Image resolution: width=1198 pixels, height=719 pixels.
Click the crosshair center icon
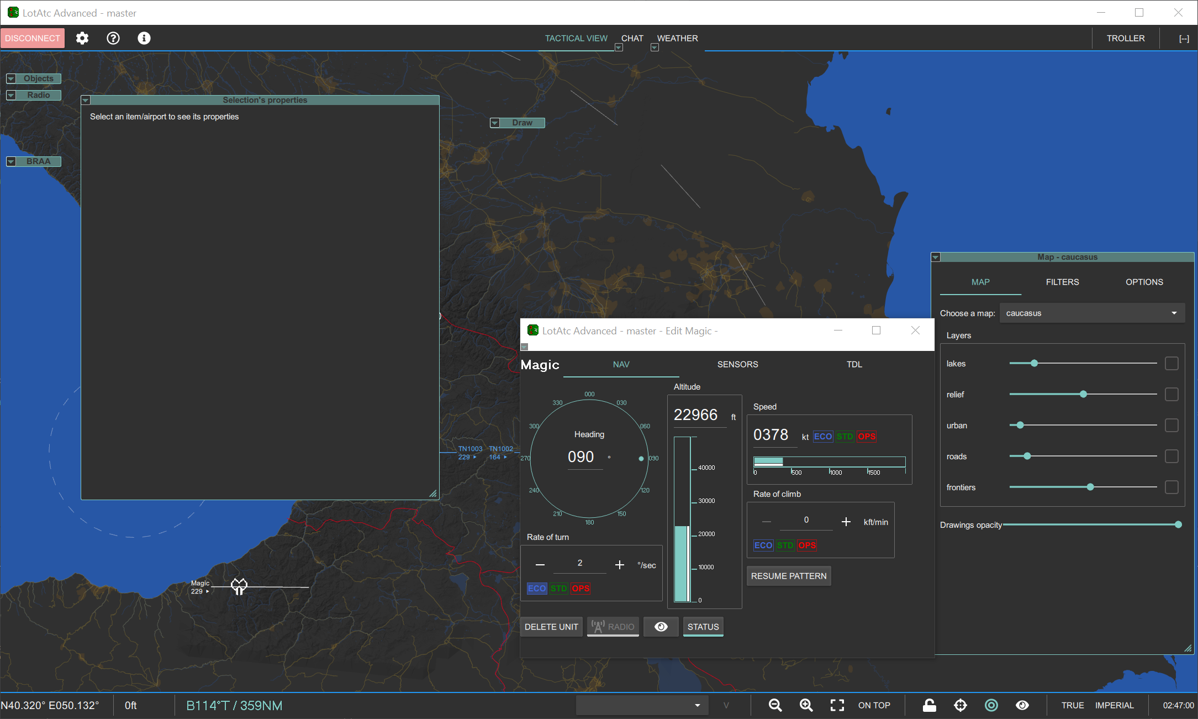tap(960, 705)
